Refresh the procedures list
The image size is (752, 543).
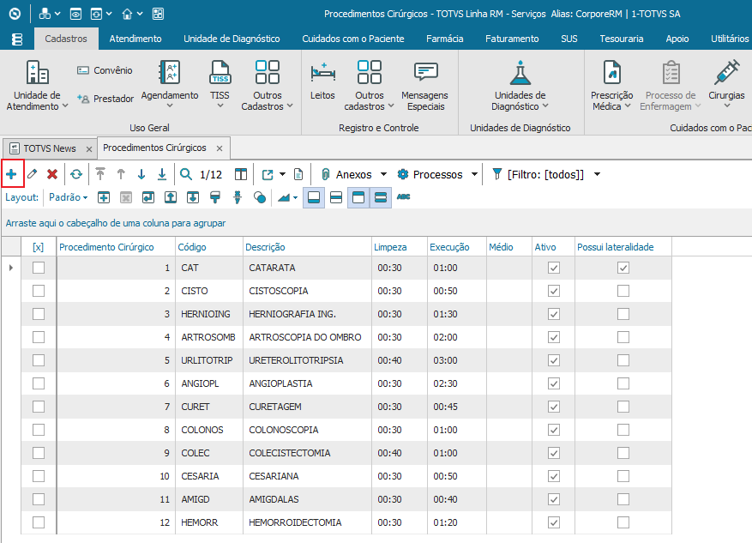76,174
